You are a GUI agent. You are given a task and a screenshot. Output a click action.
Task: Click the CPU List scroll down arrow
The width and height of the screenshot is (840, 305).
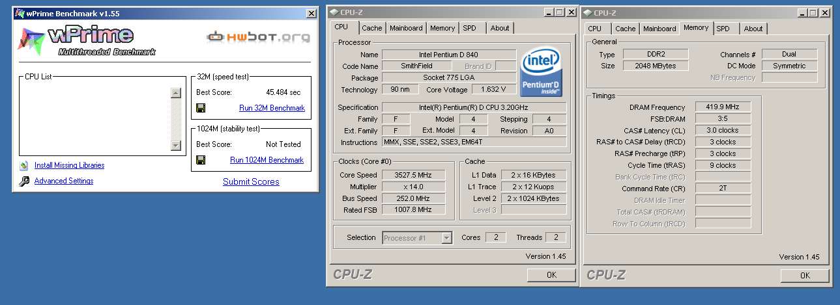pos(175,145)
